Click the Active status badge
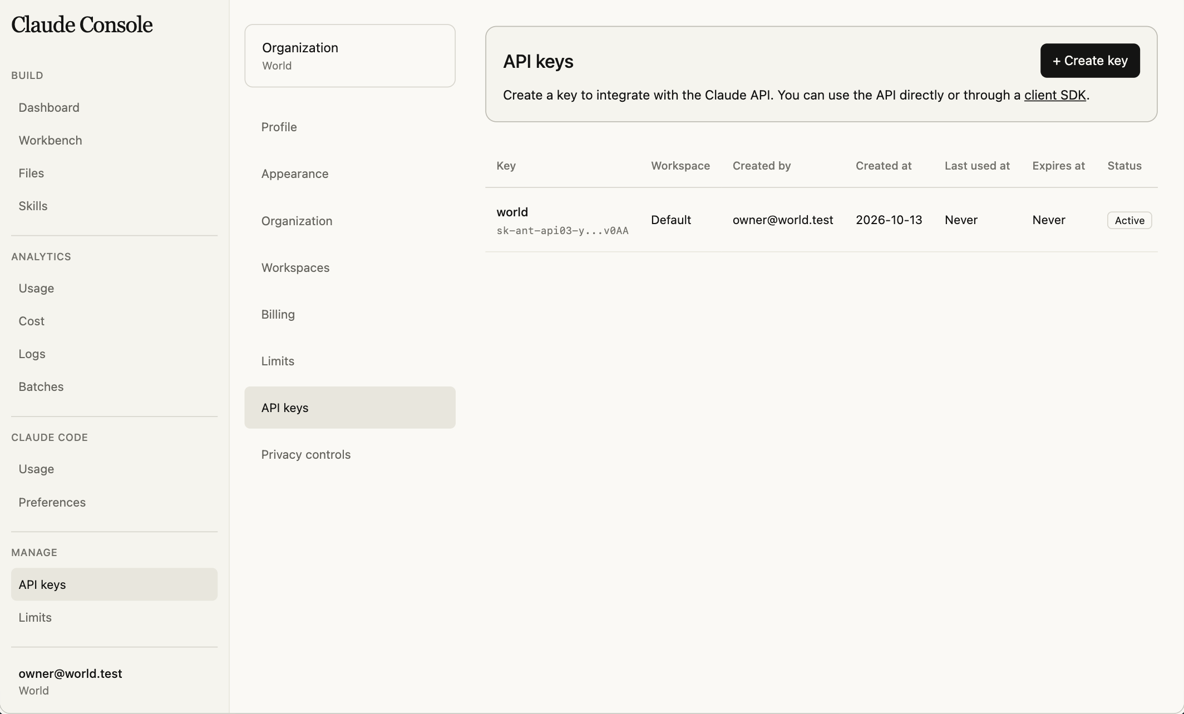 1129,220
